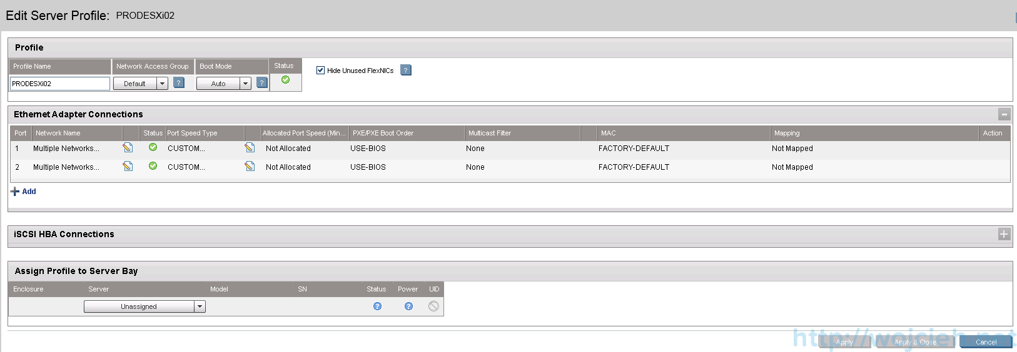Collapse Ethernet Adapter Connections section
1017x352 pixels.
(1004, 114)
